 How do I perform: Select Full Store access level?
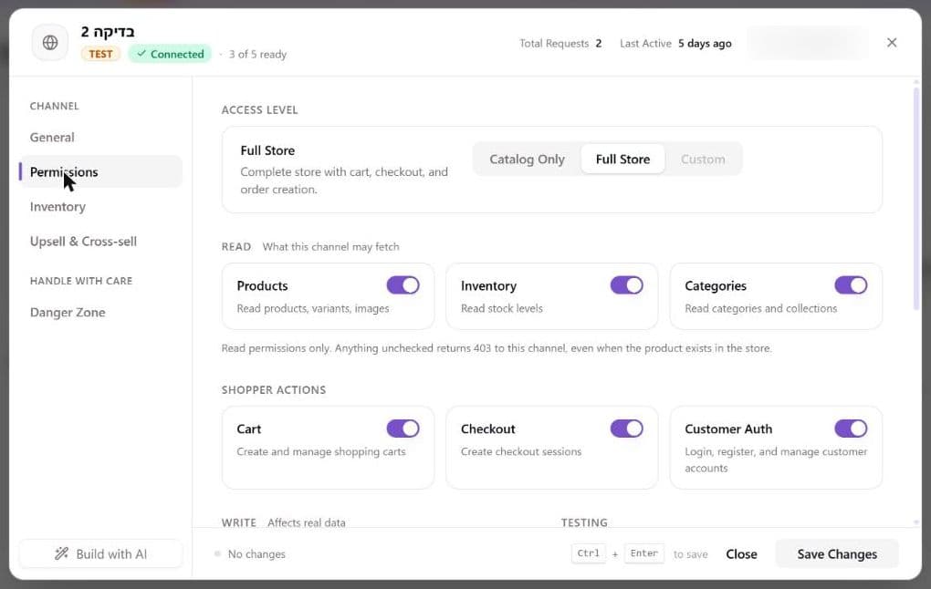(622, 159)
